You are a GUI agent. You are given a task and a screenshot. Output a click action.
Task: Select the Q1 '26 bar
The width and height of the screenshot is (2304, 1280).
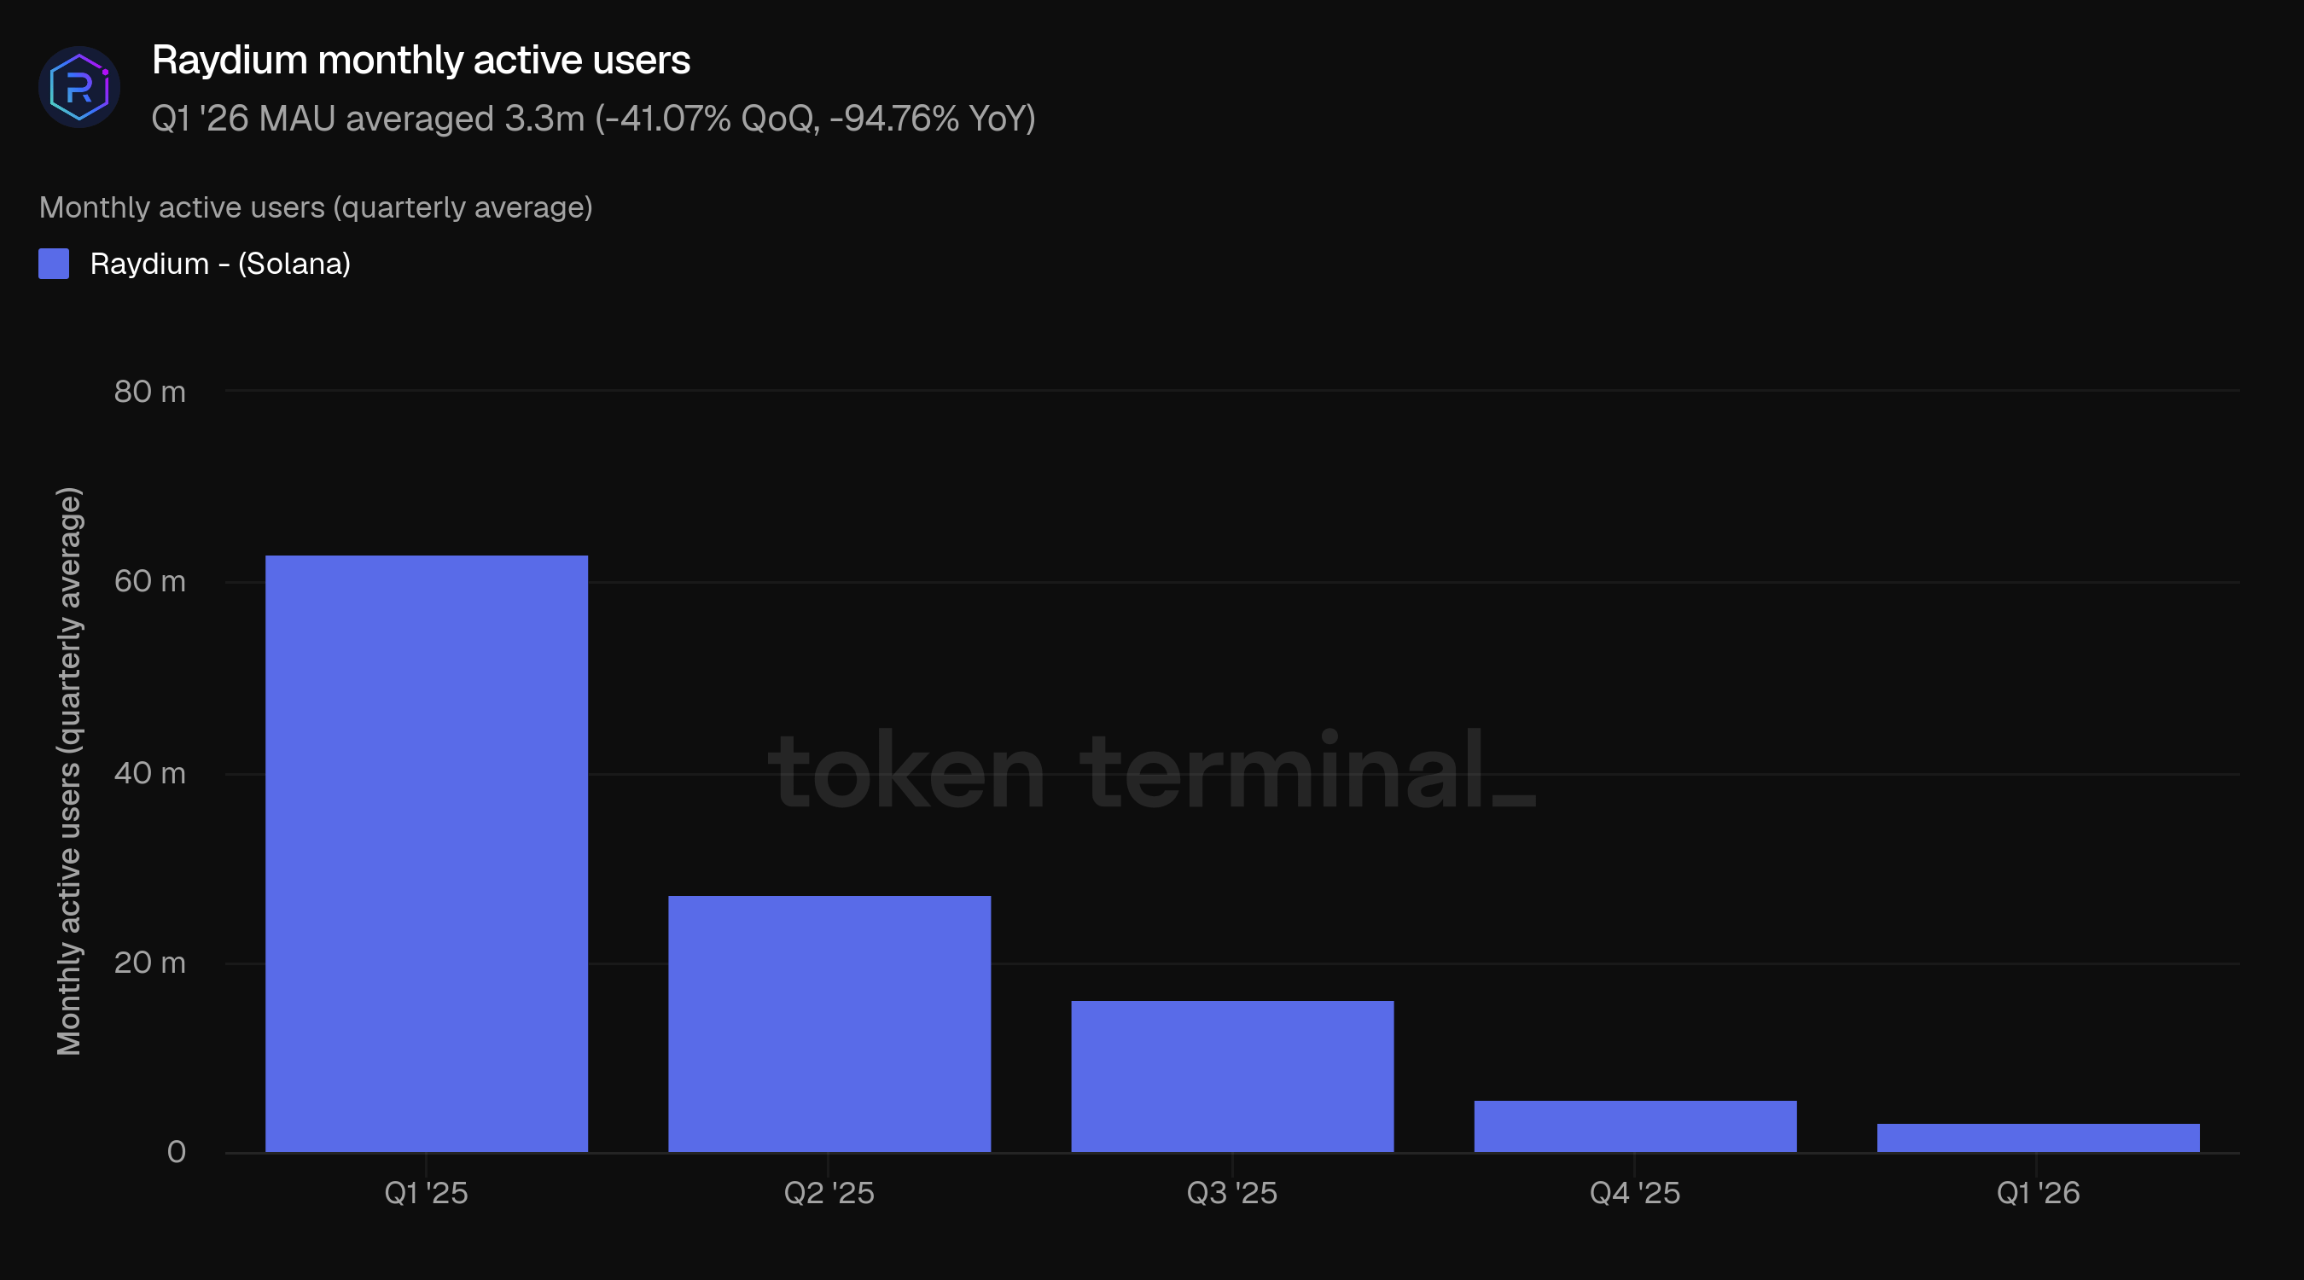point(2039,1137)
